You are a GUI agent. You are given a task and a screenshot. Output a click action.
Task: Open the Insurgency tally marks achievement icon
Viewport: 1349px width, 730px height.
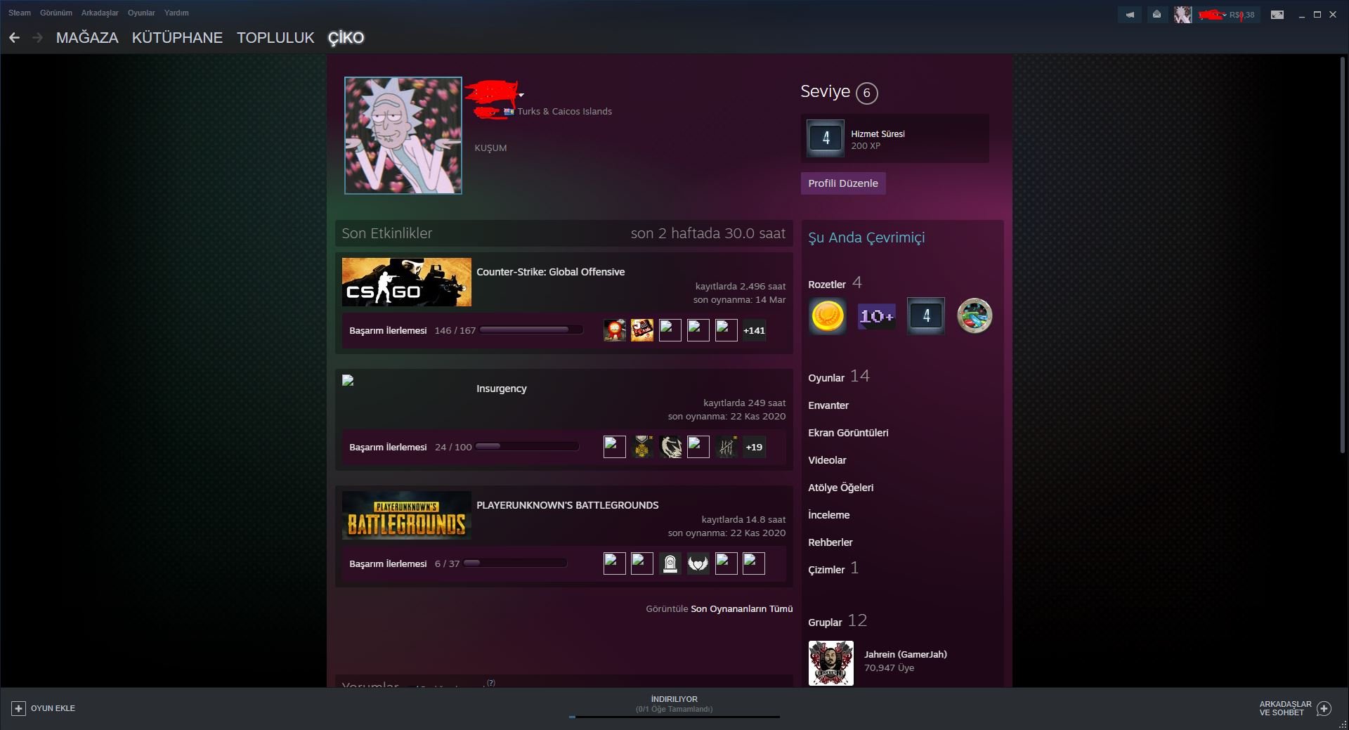[x=726, y=447]
